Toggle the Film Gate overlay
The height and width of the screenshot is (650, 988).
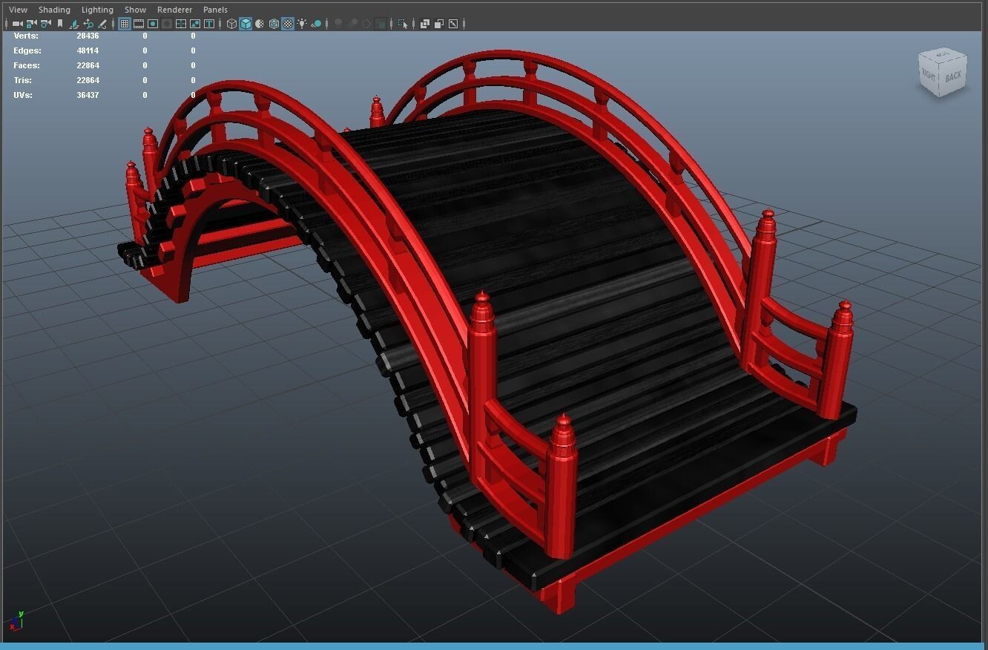point(139,24)
